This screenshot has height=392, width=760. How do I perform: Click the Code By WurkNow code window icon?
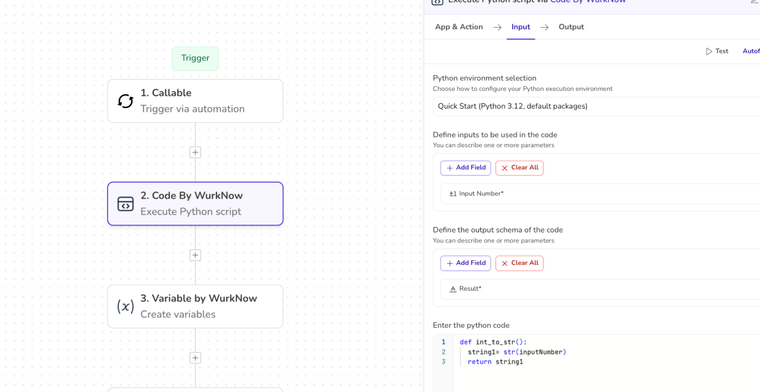(x=125, y=204)
